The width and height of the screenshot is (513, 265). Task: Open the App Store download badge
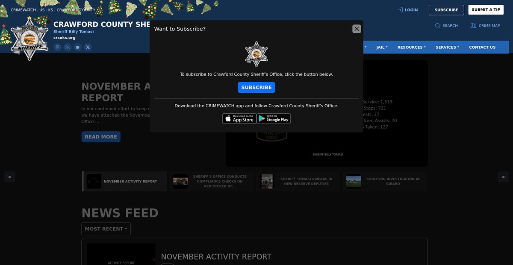point(239,118)
